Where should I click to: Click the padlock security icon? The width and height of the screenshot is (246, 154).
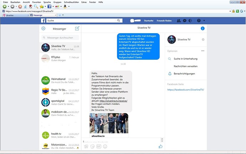(234, 11)
